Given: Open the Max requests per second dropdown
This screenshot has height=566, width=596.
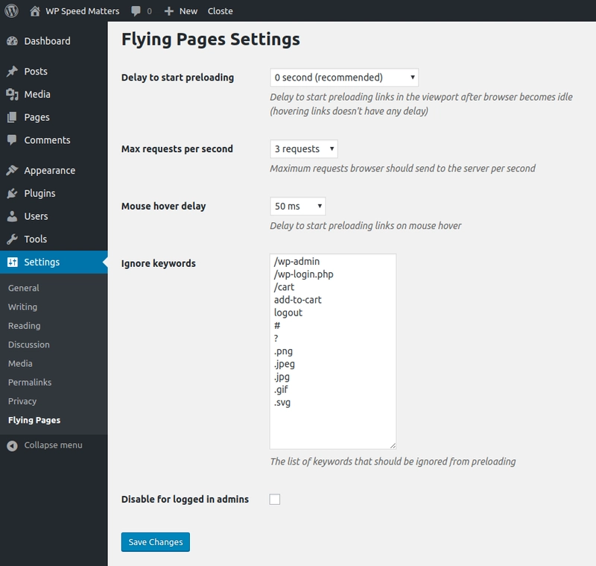Looking at the screenshot, I should (x=304, y=148).
